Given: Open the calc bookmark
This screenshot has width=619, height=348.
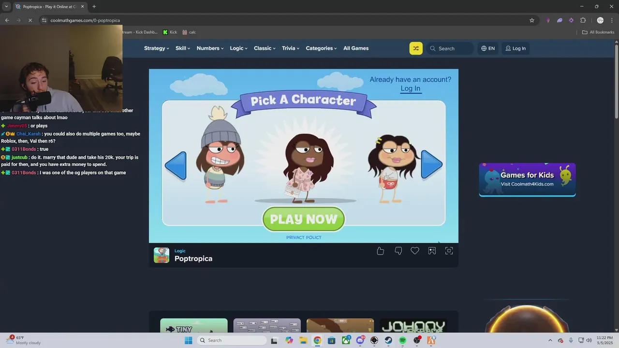Looking at the screenshot, I should coord(189,32).
